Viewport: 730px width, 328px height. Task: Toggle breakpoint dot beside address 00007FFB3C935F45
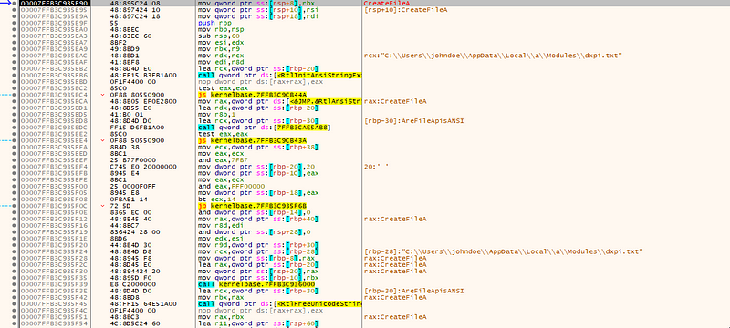pos(14,303)
